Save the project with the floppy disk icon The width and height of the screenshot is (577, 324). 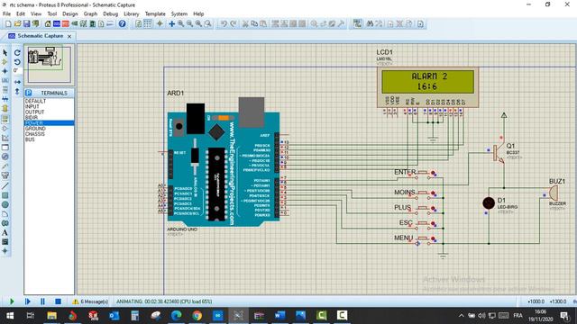point(26,24)
